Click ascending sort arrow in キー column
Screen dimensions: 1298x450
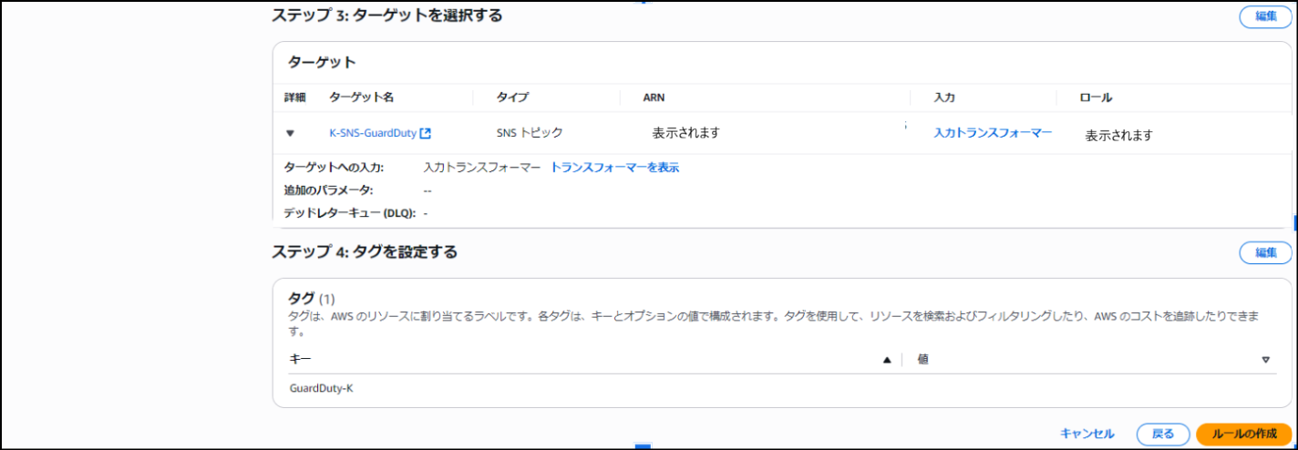886,360
